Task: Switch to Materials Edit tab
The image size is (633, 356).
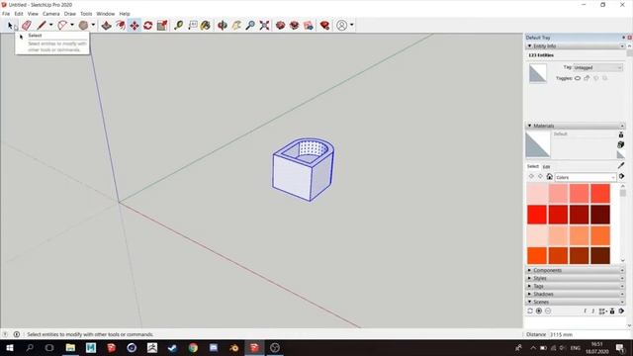Action: tap(546, 167)
